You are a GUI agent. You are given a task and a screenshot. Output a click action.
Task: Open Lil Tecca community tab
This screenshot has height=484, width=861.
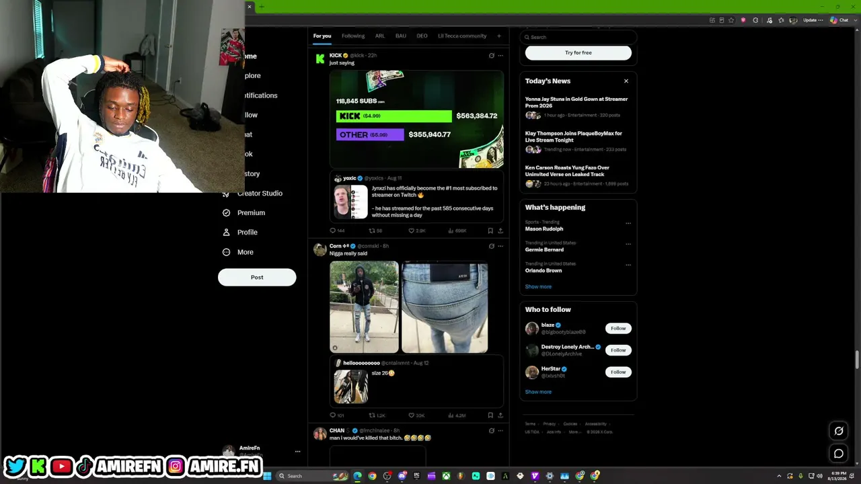click(x=462, y=36)
